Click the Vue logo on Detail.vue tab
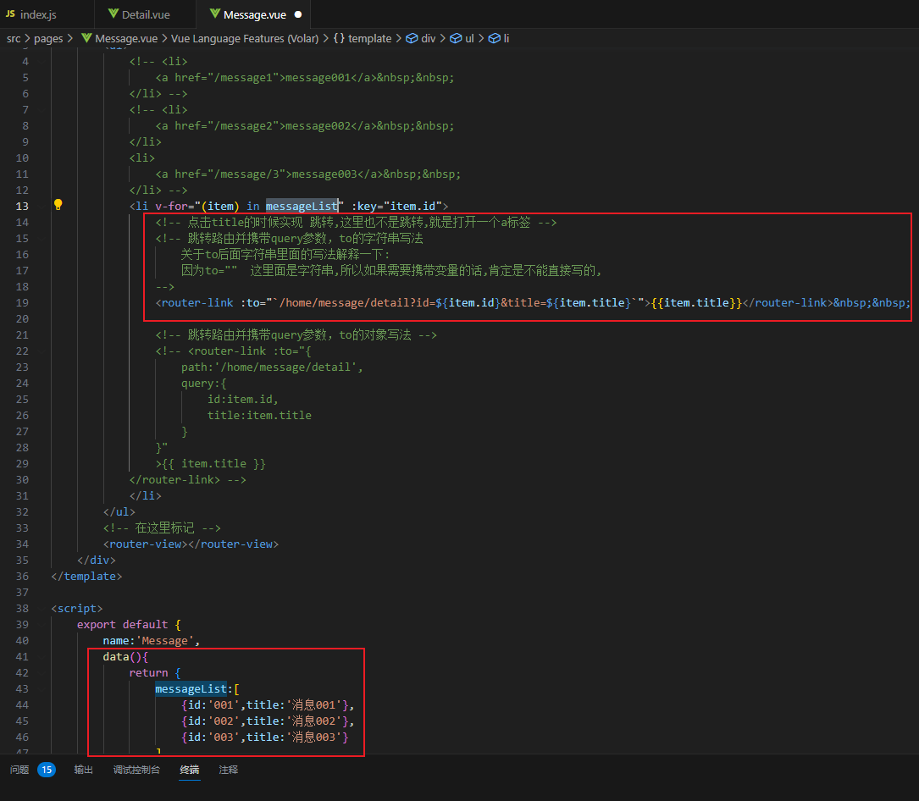 click(113, 14)
